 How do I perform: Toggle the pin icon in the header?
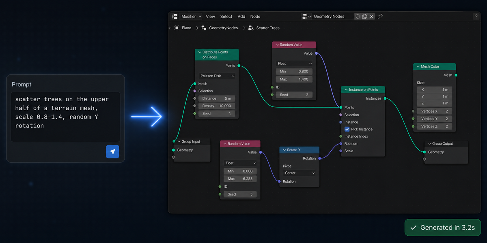coord(380,17)
